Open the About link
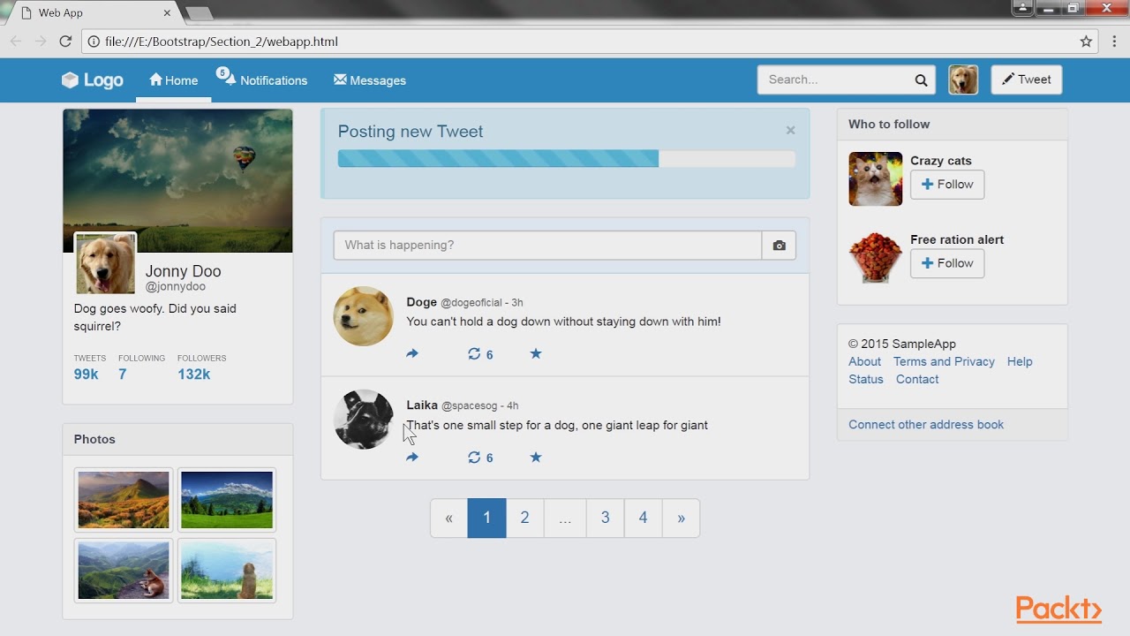Viewport: 1130px width, 636px height. [865, 361]
